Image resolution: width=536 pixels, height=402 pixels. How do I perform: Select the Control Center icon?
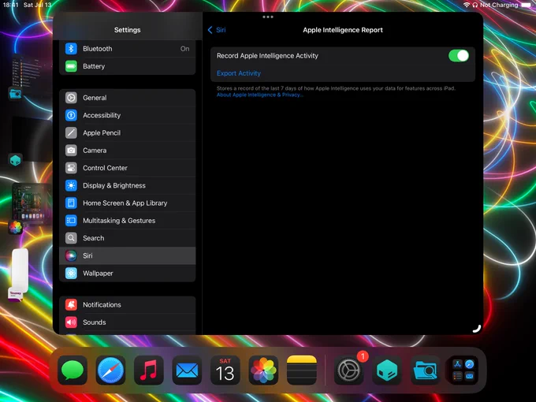click(71, 168)
